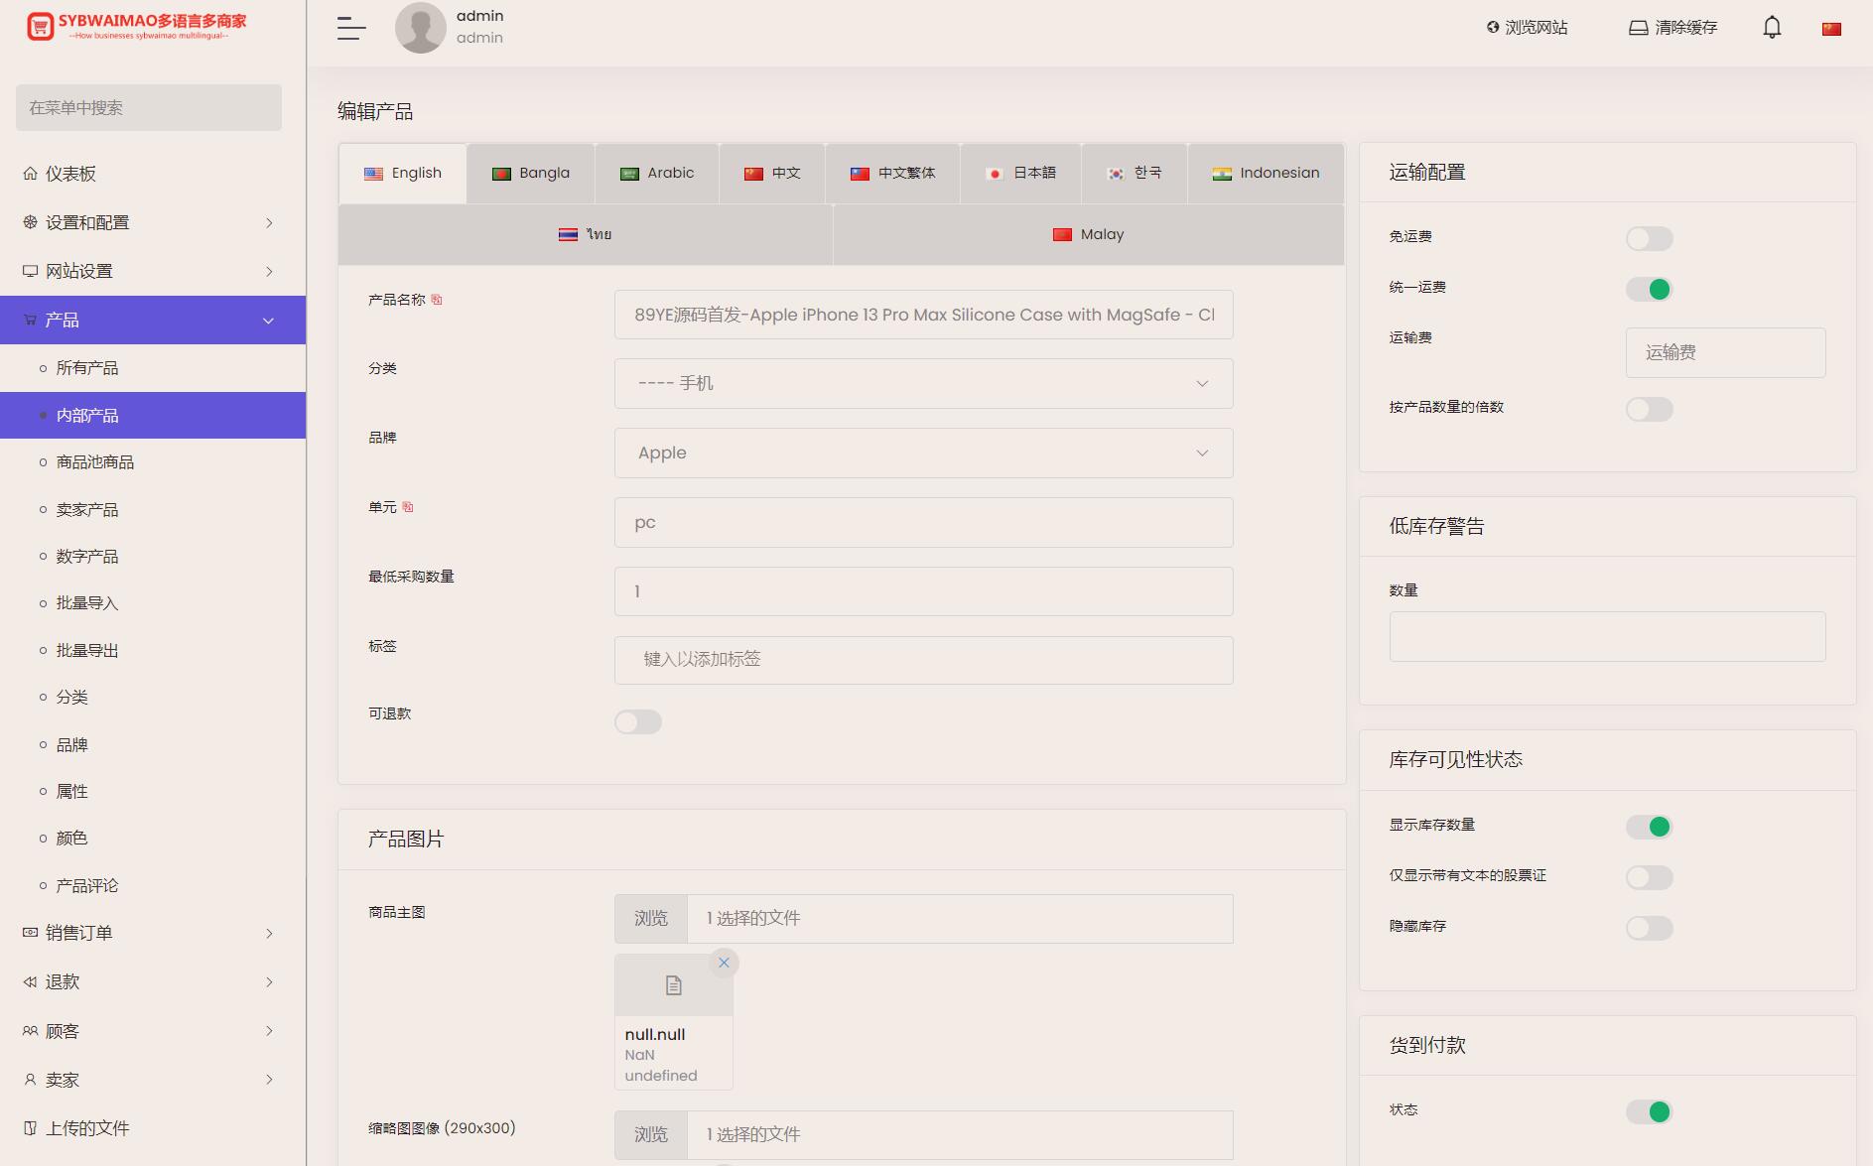Remove the null.null uploaded file
The image size is (1873, 1166).
tap(724, 963)
